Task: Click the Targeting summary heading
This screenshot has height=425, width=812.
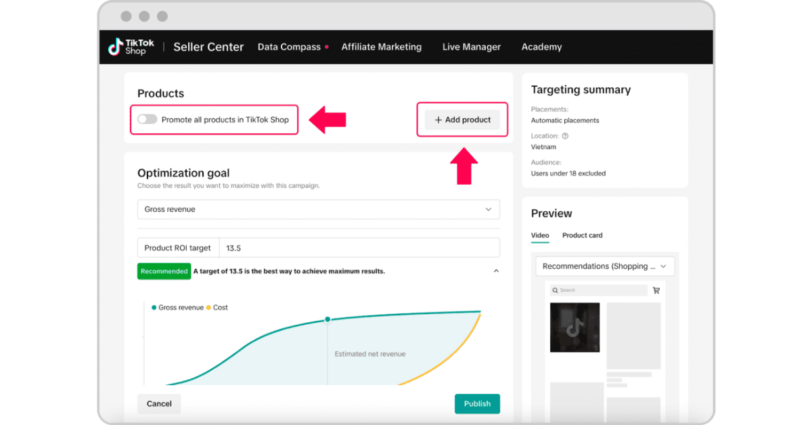Action: 581,89
